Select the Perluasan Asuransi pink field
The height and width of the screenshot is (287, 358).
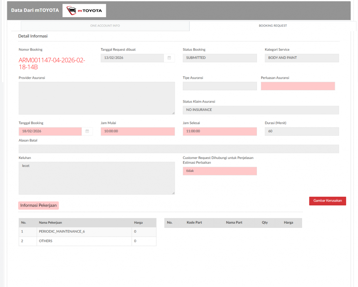coord(298,86)
